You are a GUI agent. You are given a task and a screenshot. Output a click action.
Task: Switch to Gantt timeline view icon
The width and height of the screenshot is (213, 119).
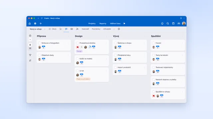61,29
